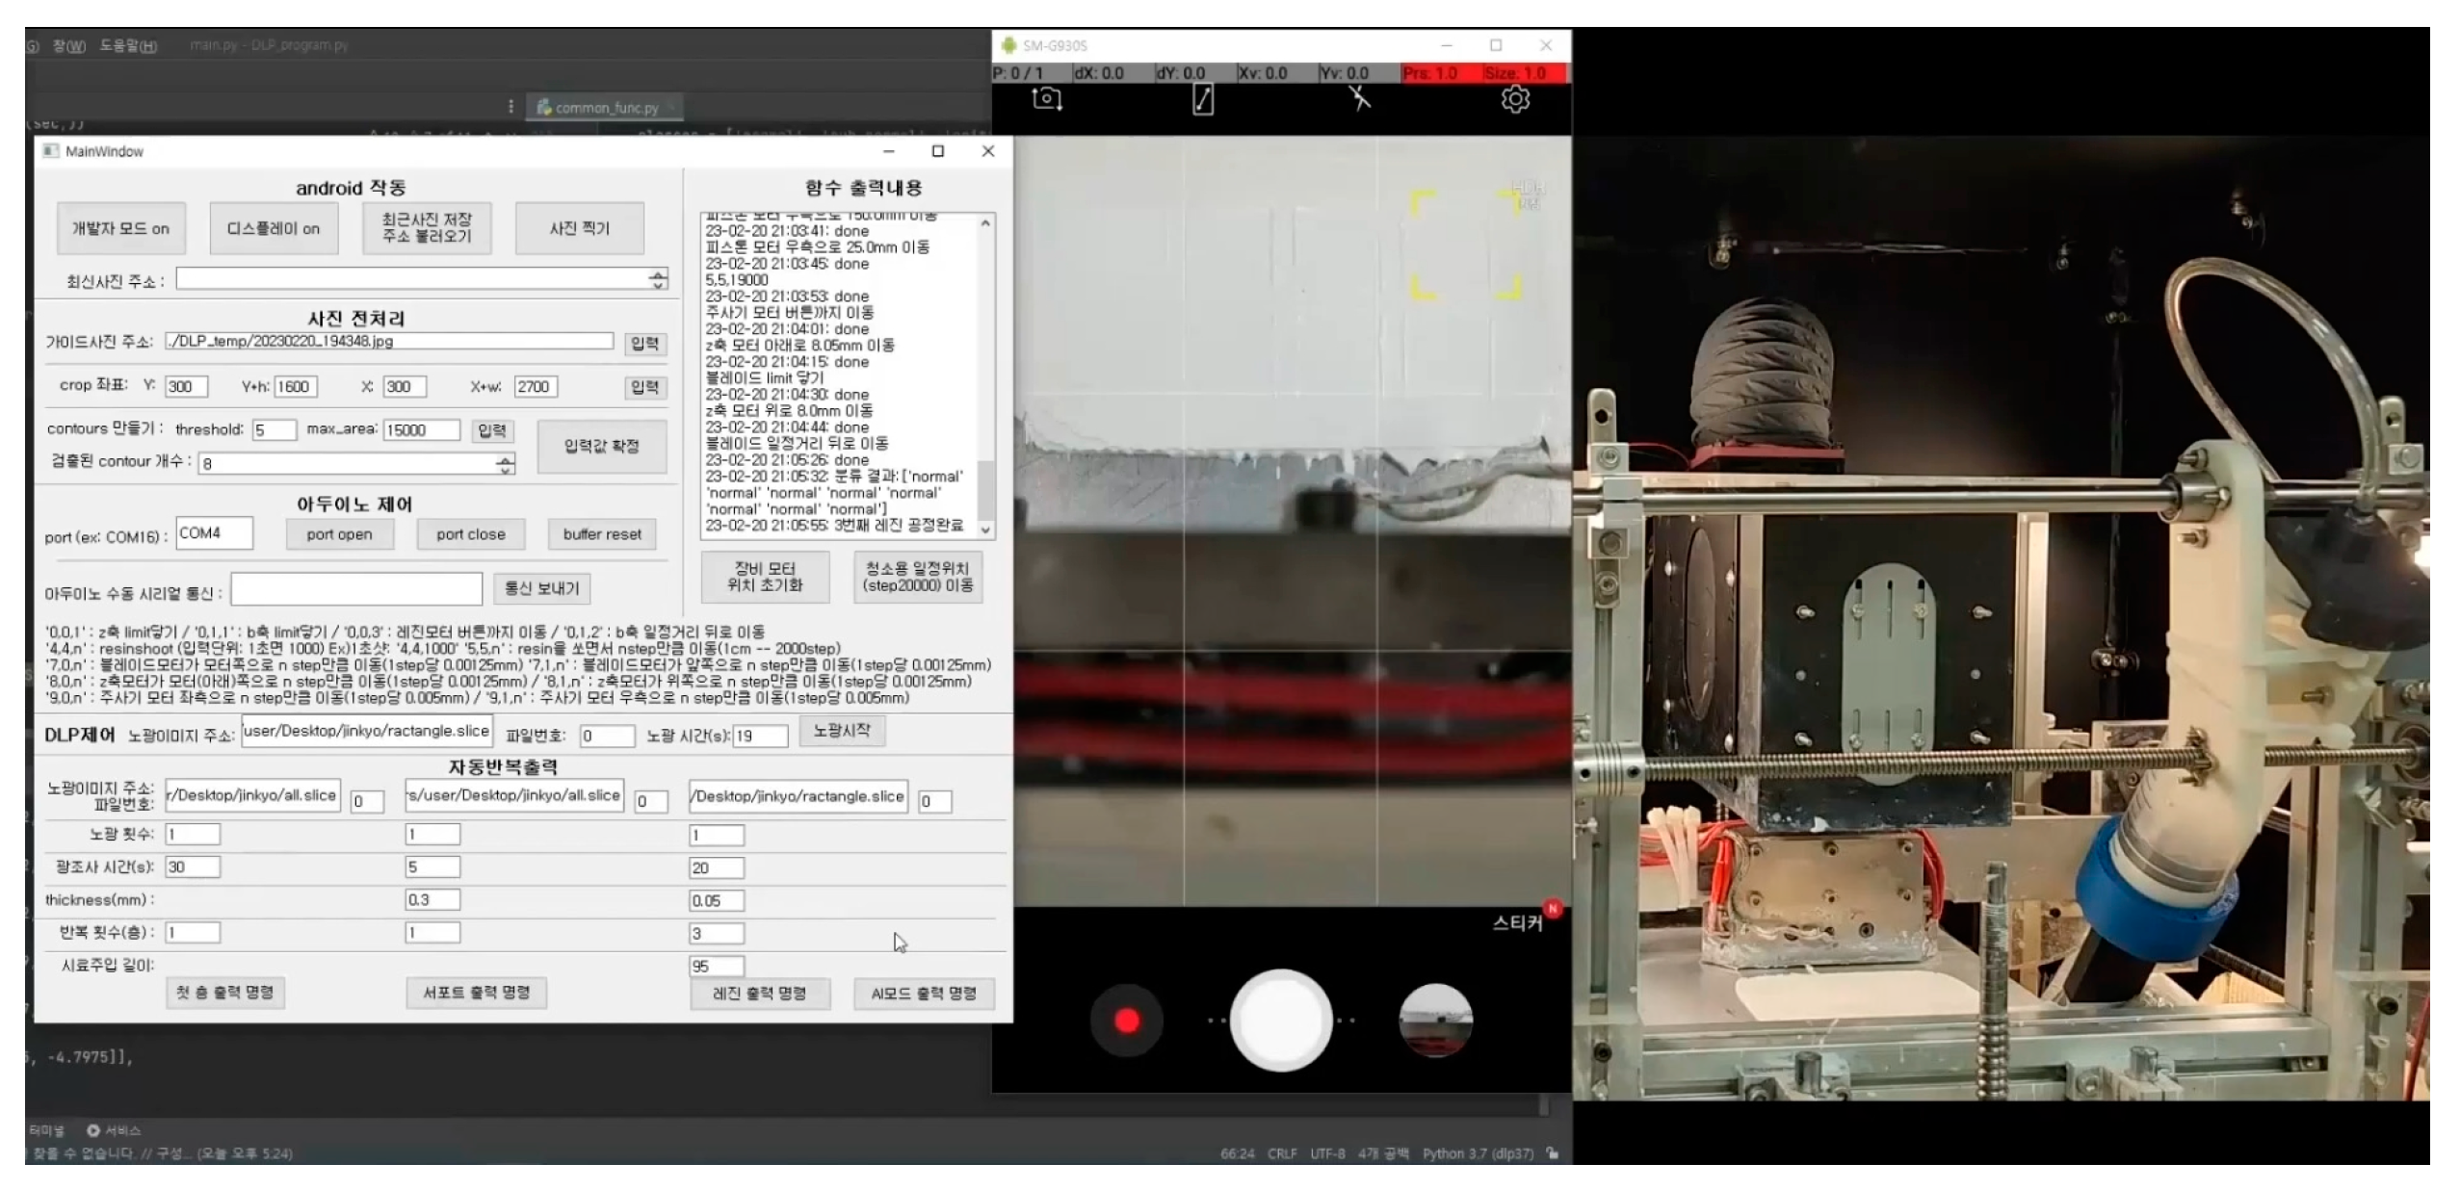This screenshot has width=2460, height=1190.
Task: Tap the switch camera icon
Action: click(x=1046, y=99)
